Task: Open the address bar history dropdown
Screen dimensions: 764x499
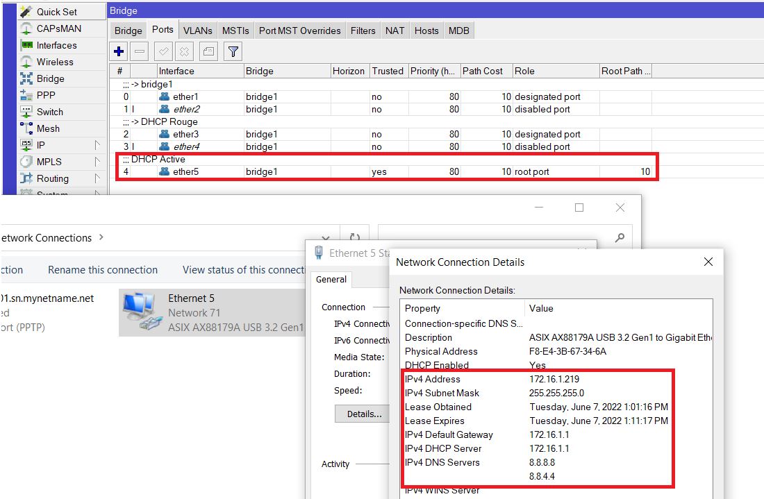Action: [326, 238]
